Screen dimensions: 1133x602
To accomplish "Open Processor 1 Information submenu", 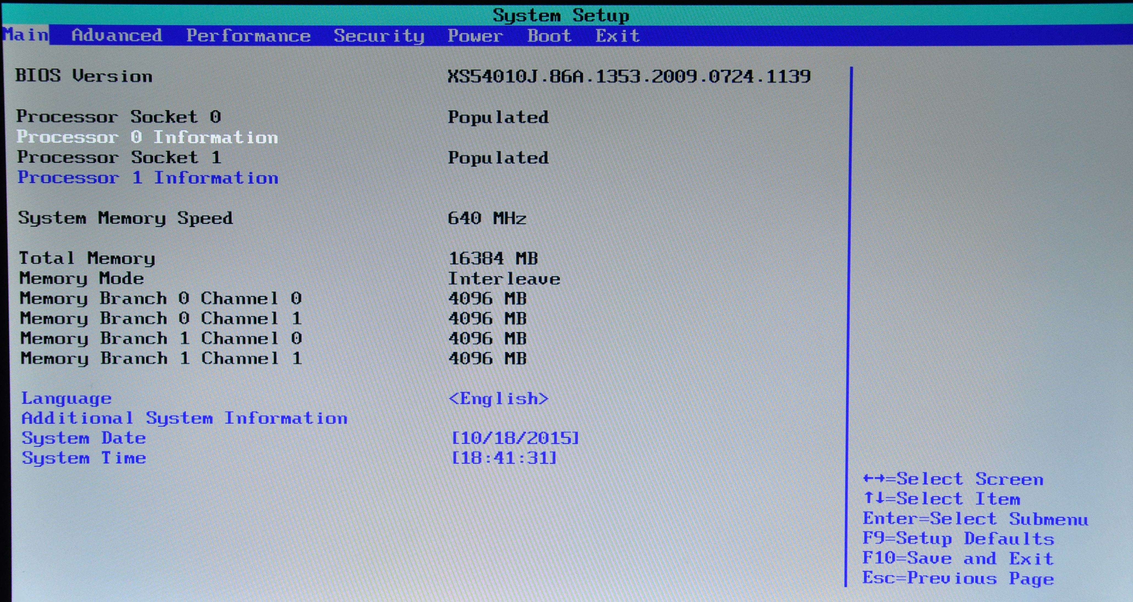I will [148, 178].
